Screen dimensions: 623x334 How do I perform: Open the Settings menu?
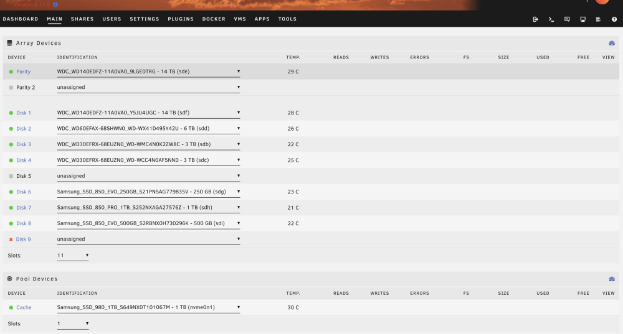[145, 19]
